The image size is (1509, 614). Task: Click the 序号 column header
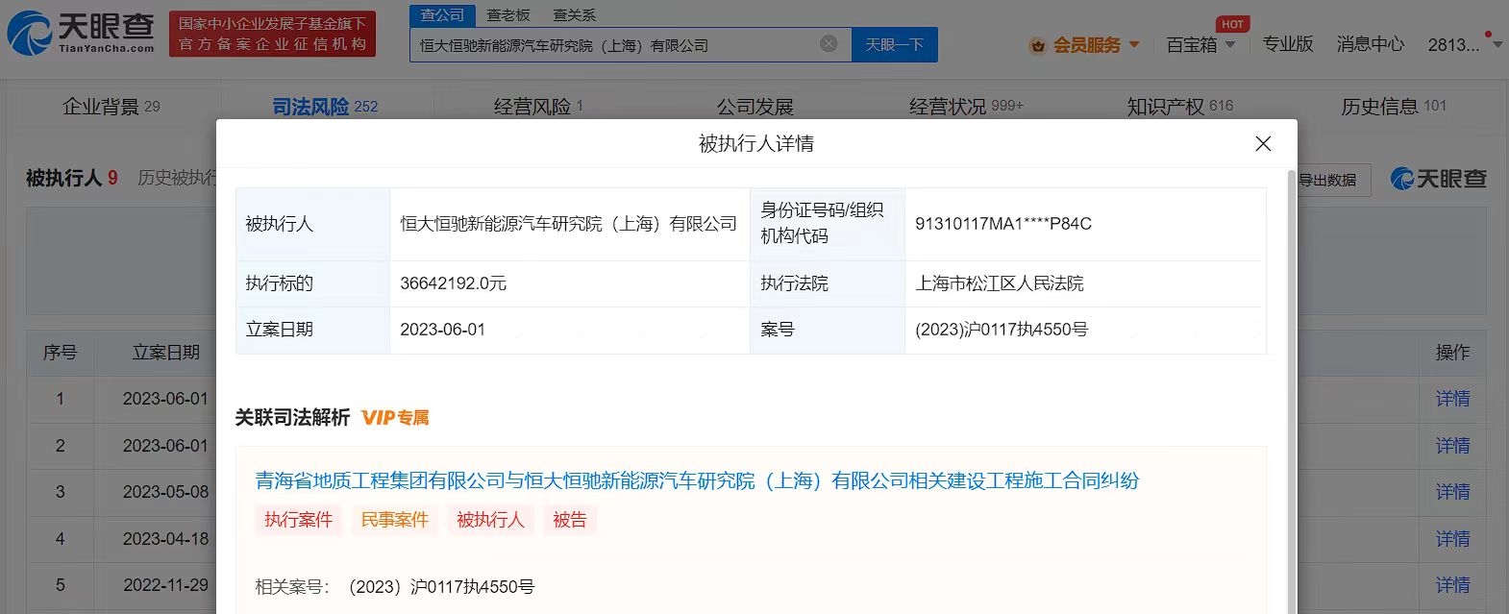[60, 353]
